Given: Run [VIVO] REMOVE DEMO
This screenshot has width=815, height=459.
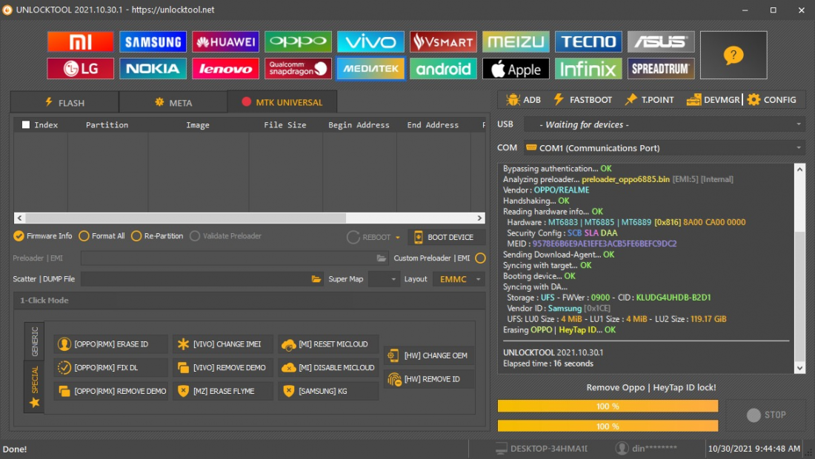Looking at the screenshot, I should click(x=223, y=367).
